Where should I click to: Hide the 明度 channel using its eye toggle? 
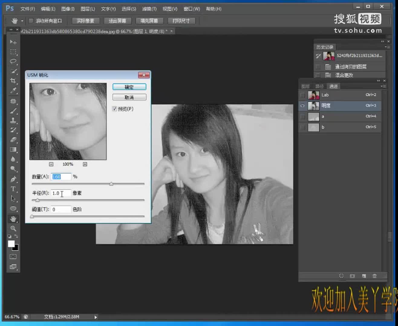pos(302,106)
